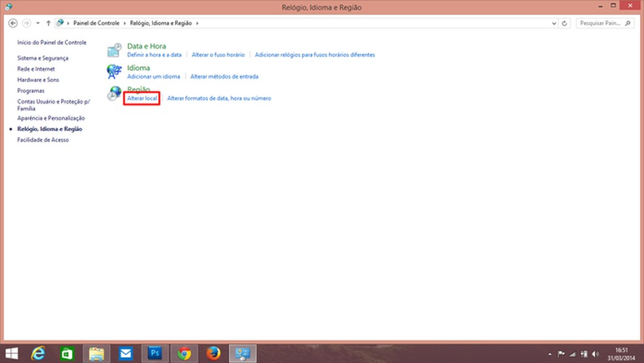Screen dimensions: 644x363
Task: Click Alterar formatos de data, hora ou número
Action: pos(219,98)
